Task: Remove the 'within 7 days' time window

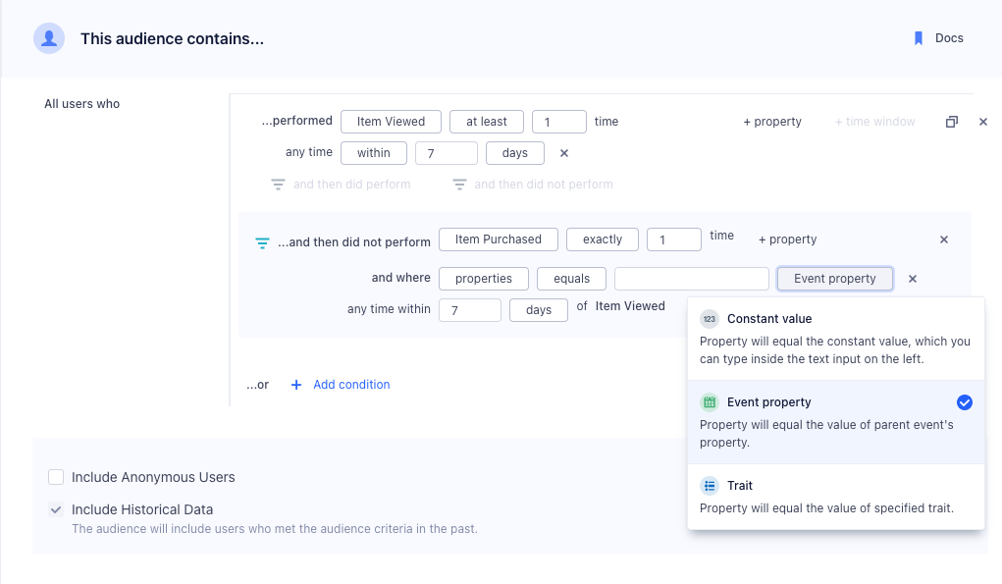Action: [x=563, y=152]
